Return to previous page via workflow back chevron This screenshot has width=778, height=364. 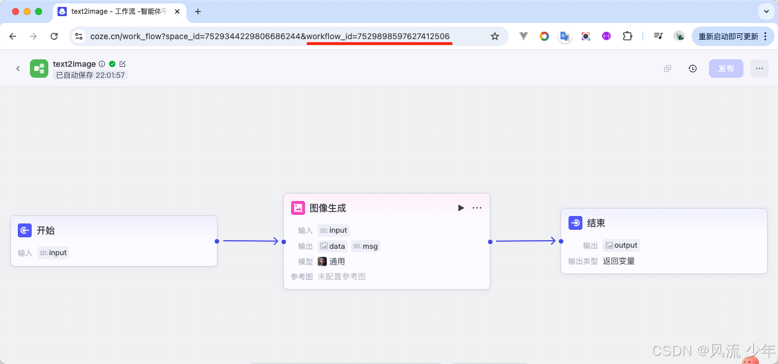(18, 69)
